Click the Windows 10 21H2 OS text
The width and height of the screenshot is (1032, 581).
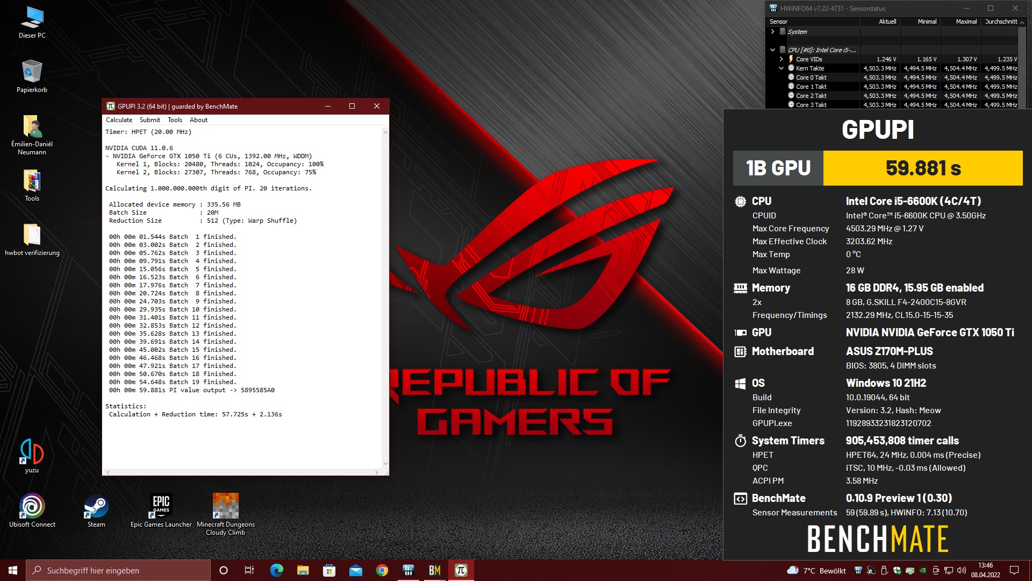(886, 383)
